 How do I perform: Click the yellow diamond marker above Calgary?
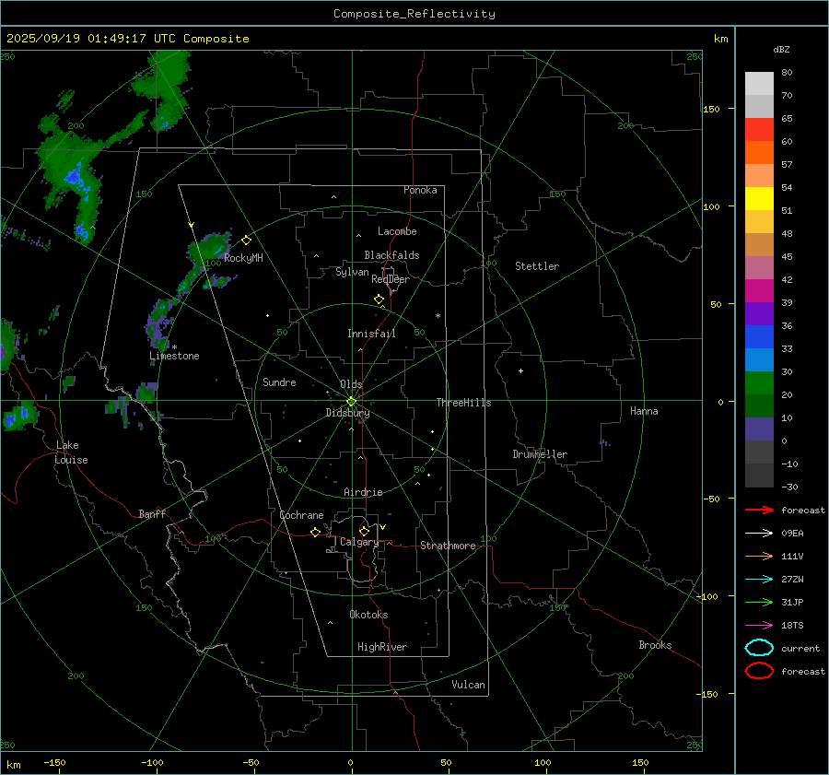[364, 532]
